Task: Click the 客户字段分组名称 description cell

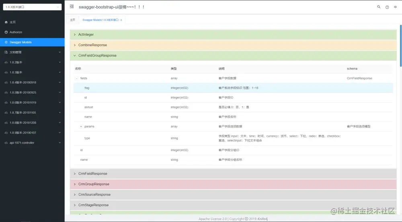Action: (230, 160)
